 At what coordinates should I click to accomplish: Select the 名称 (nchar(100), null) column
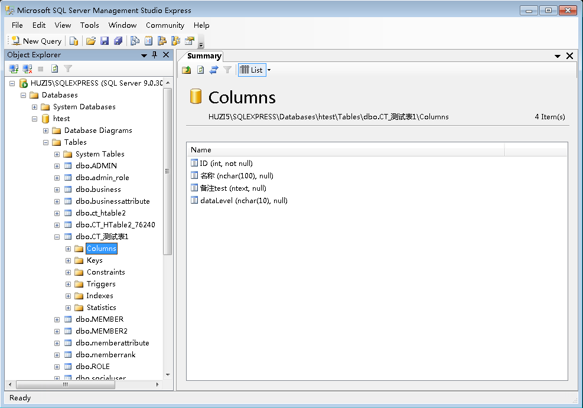[x=236, y=176]
